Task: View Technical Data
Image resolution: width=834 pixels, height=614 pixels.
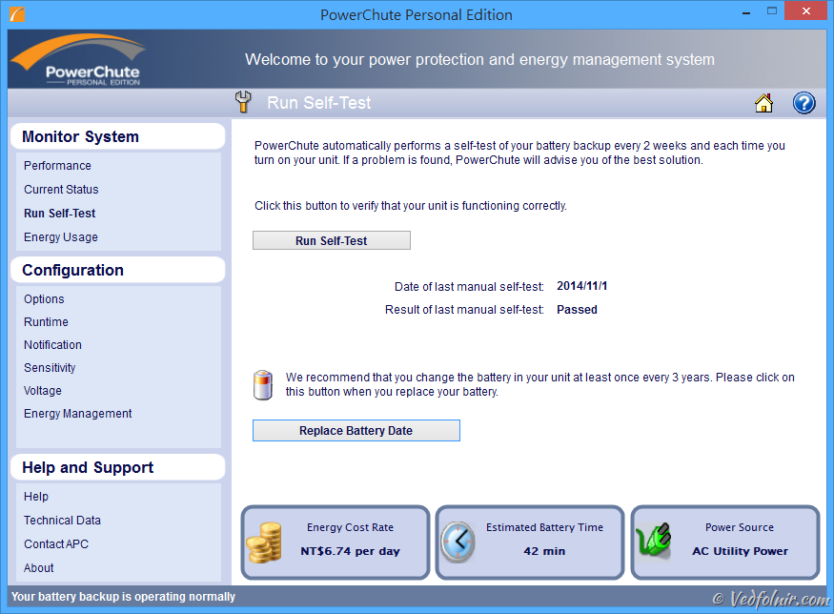Action: [62, 521]
